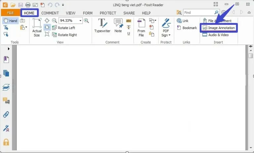
Task: Customize the quick access toolbar dropdown
Action: point(63,5)
